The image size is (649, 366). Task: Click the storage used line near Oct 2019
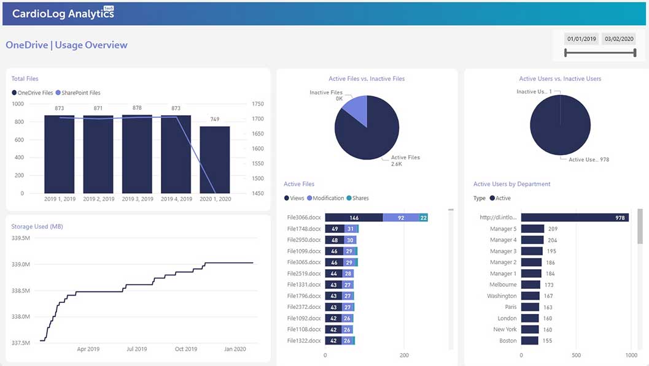coord(186,272)
